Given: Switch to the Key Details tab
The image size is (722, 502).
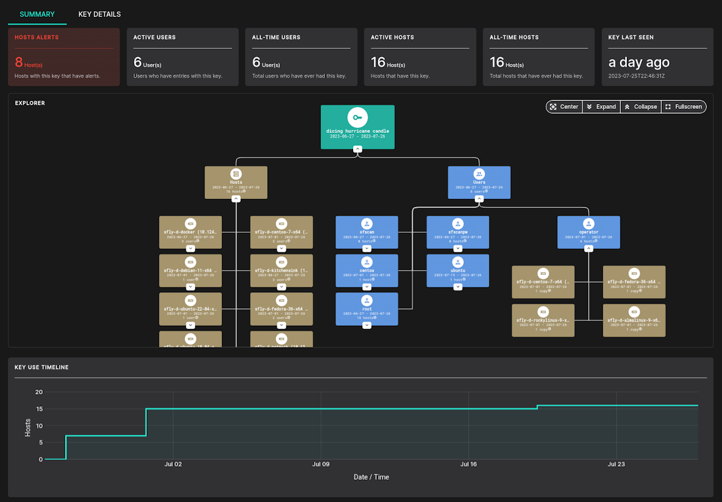Looking at the screenshot, I should pos(99,14).
